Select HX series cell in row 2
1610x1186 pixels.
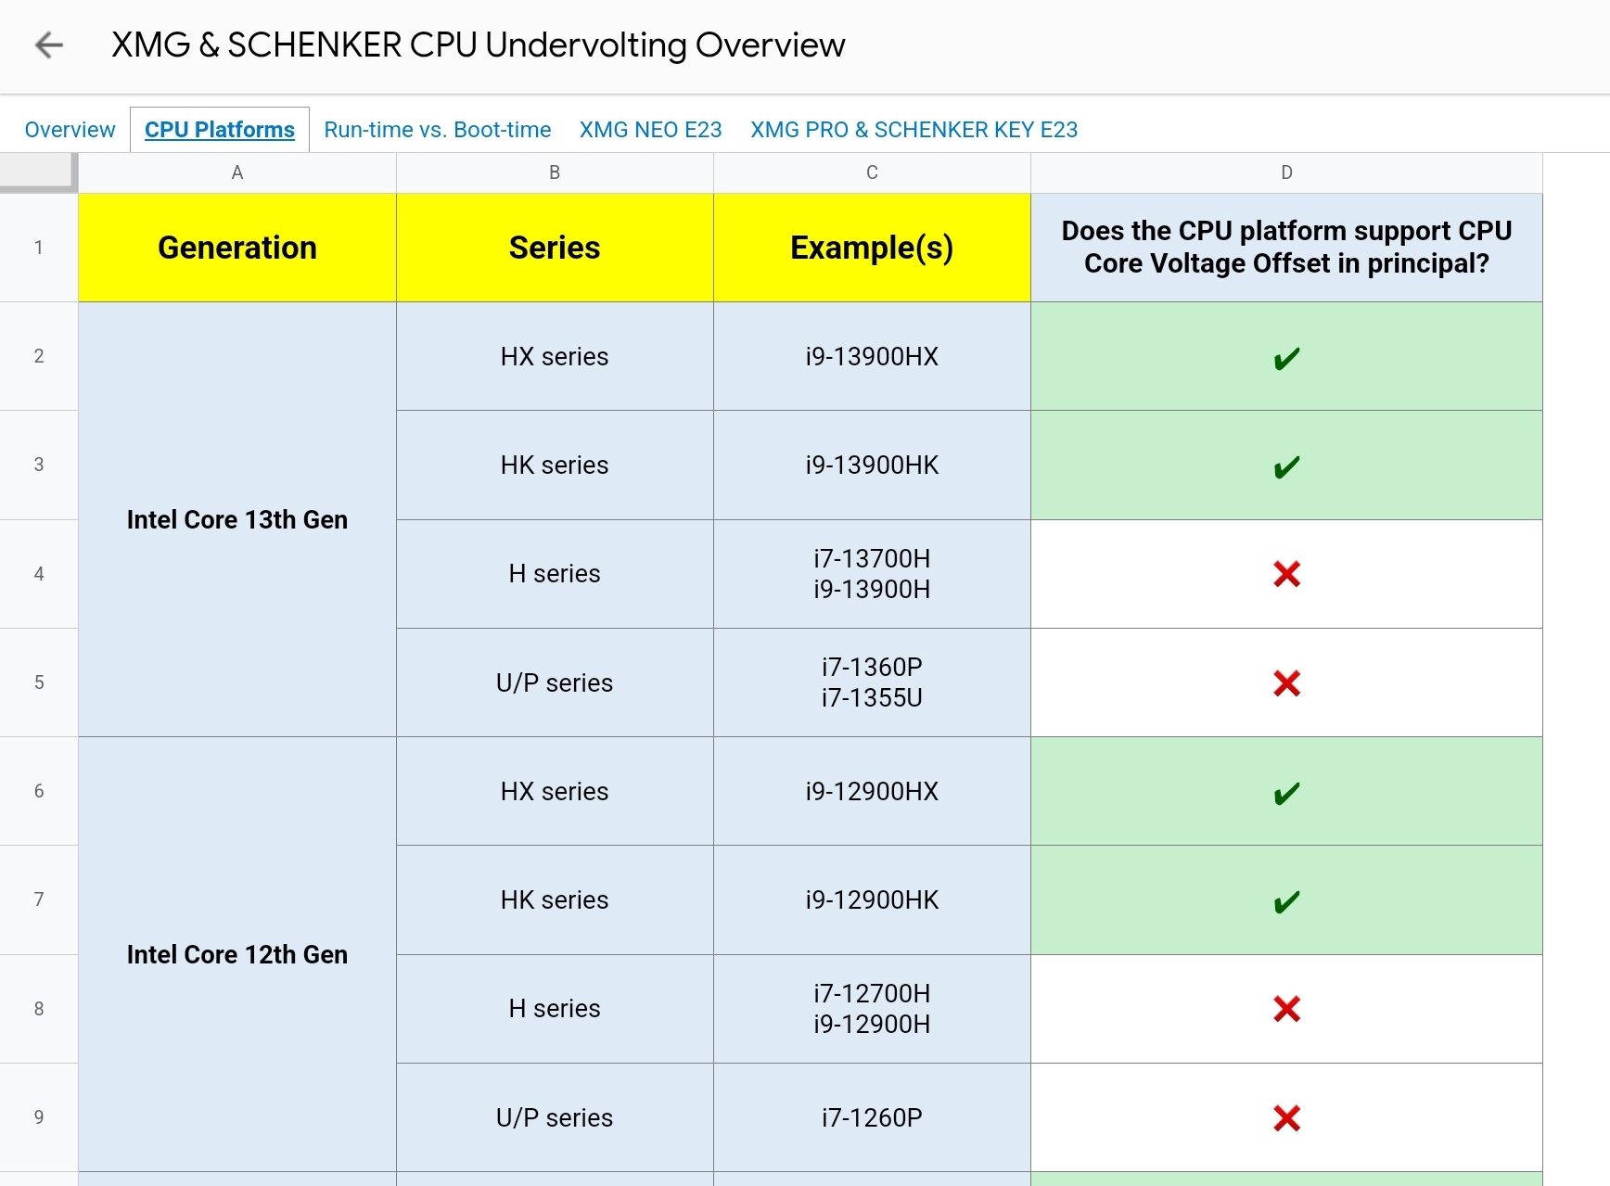(555, 356)
